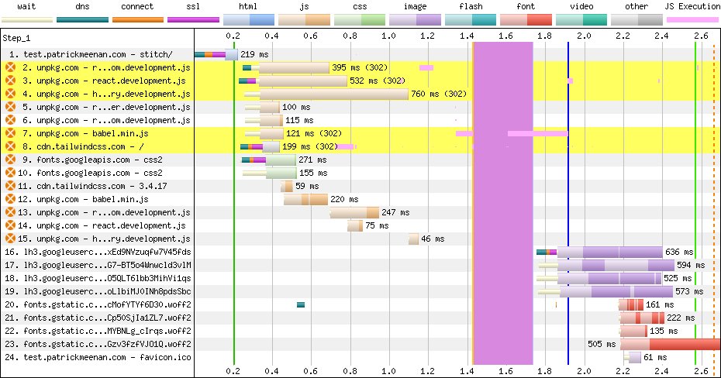The width and height of the screenshot is (721, 378).
Task: Click the orange icon beside request 4
Action: (x=10, y=94)
